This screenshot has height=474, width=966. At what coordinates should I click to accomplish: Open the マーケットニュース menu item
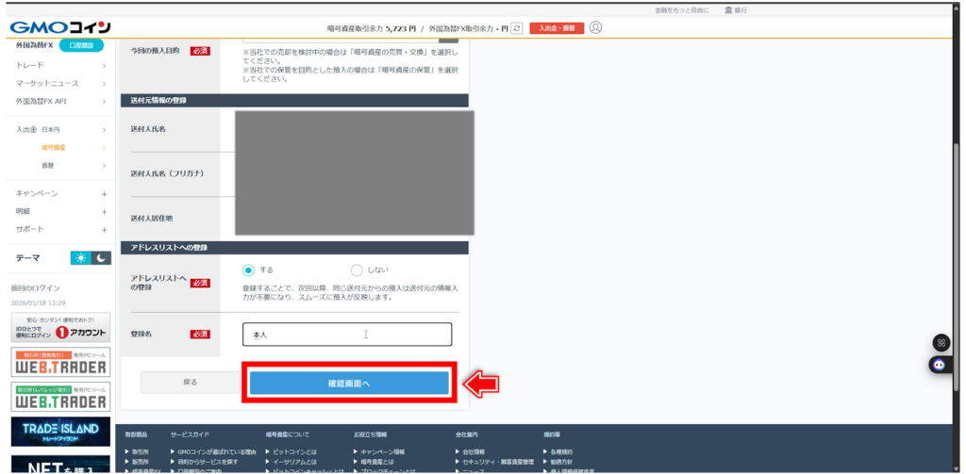[x=61, y=84]
